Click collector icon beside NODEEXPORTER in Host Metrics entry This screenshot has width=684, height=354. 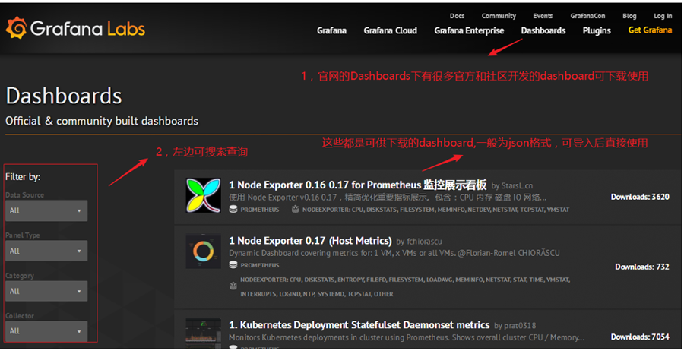coord(233,286)
